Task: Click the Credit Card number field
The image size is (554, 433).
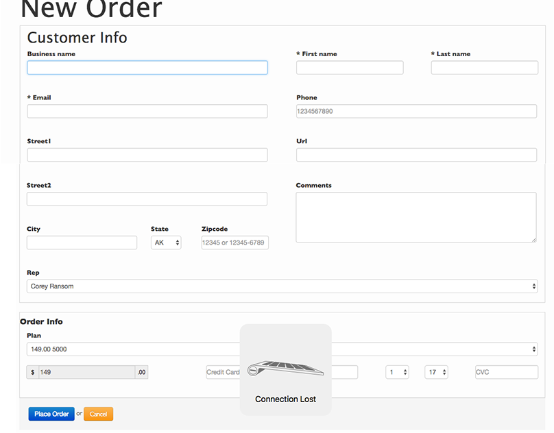Action: click(219, 372)
